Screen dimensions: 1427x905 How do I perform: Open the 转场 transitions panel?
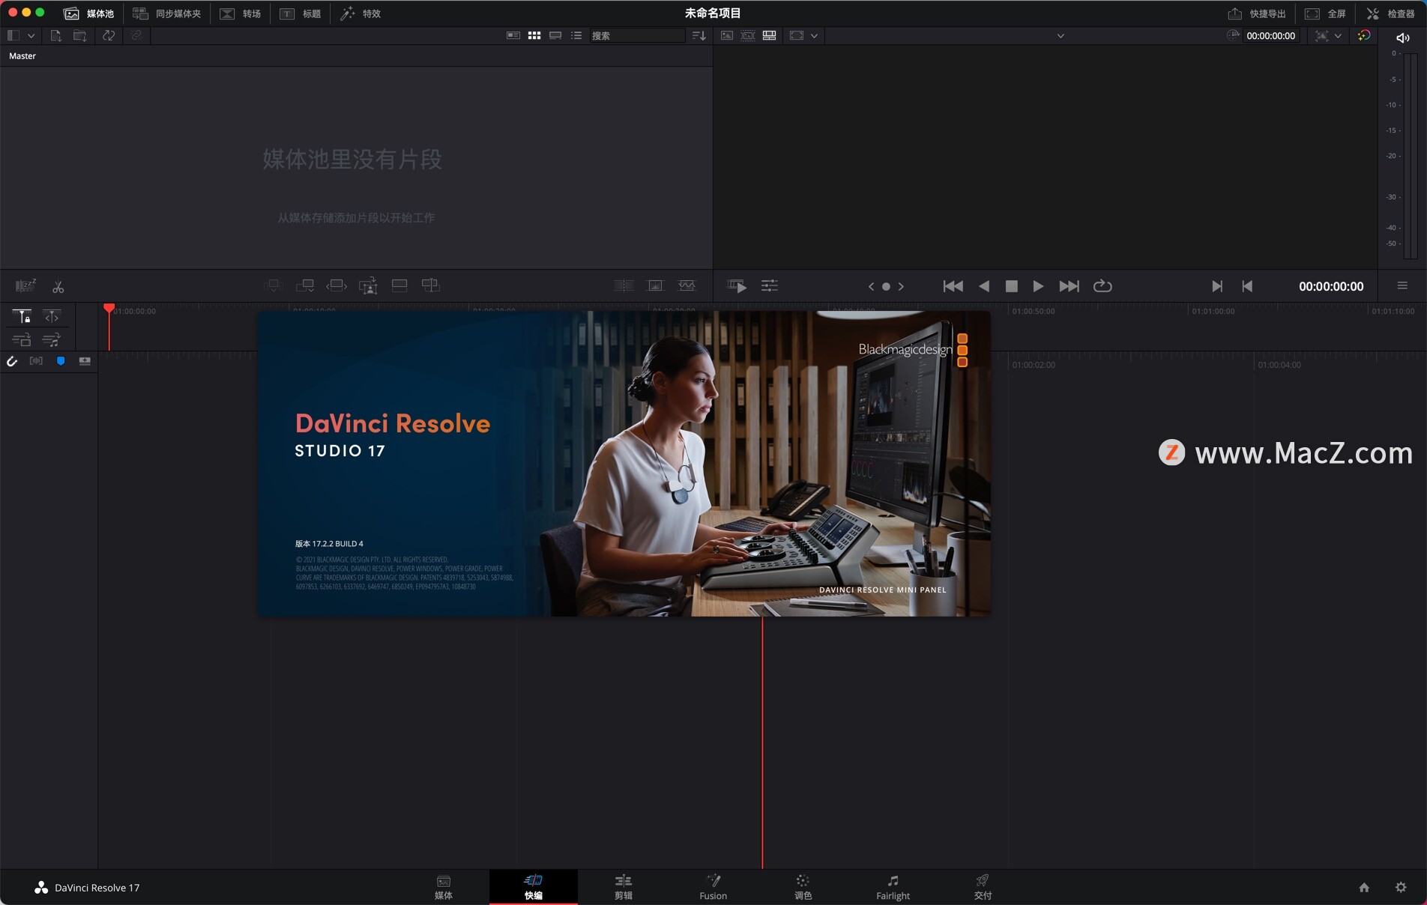[241, 13]
